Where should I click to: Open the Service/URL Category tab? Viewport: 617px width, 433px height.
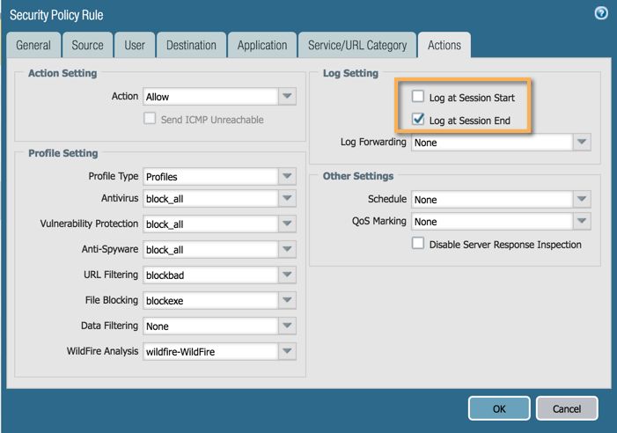pos(356,46)
